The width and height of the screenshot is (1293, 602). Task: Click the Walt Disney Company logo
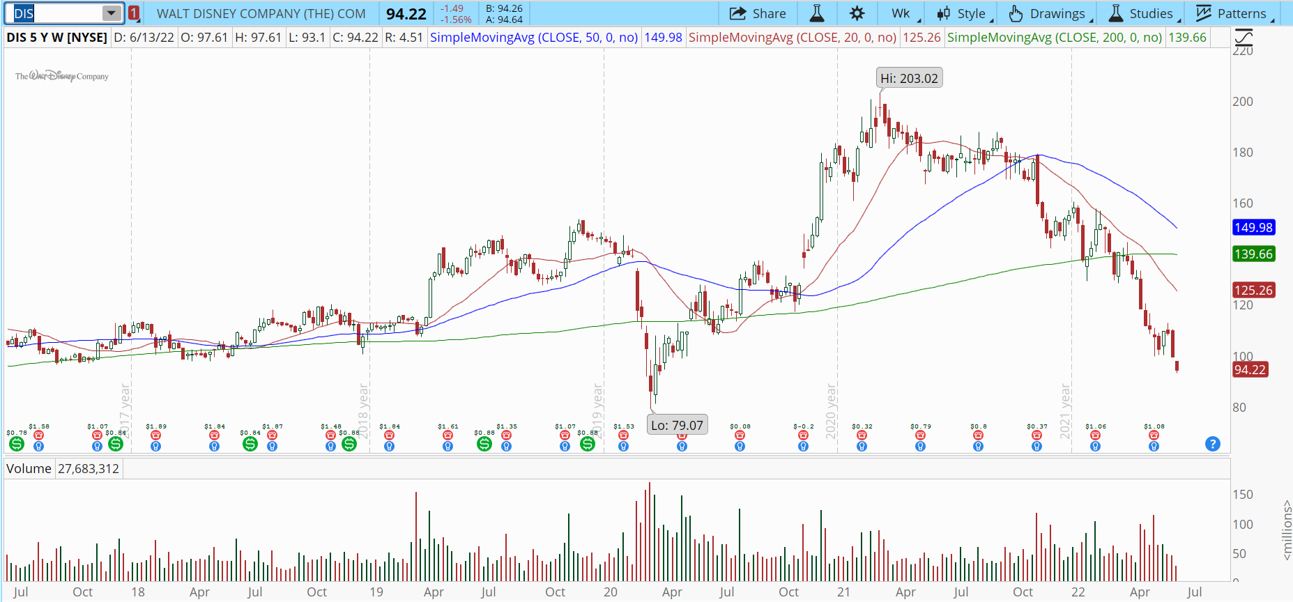tap(62, 76)
